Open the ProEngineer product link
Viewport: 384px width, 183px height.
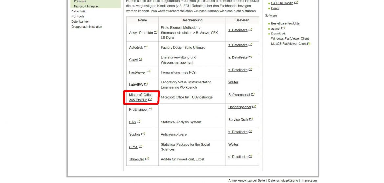(139, 110)
